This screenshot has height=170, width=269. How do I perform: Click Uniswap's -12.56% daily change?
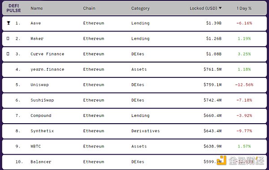(244, 85)
